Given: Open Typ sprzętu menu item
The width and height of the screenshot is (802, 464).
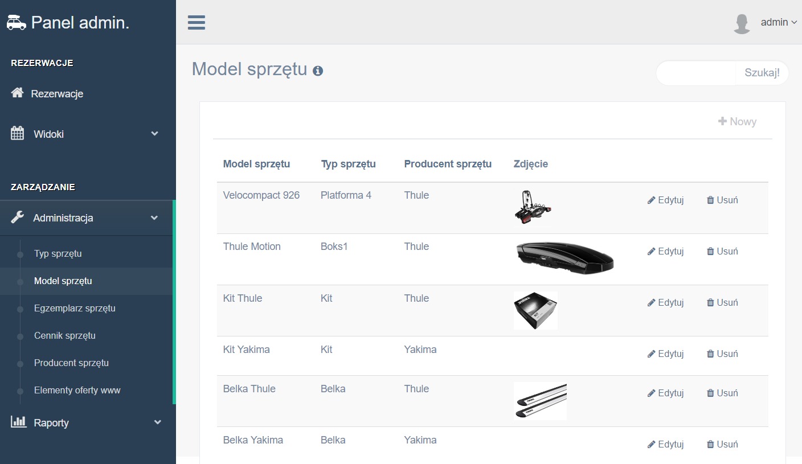Looking at the screenshot, I should tap(58, 253).
